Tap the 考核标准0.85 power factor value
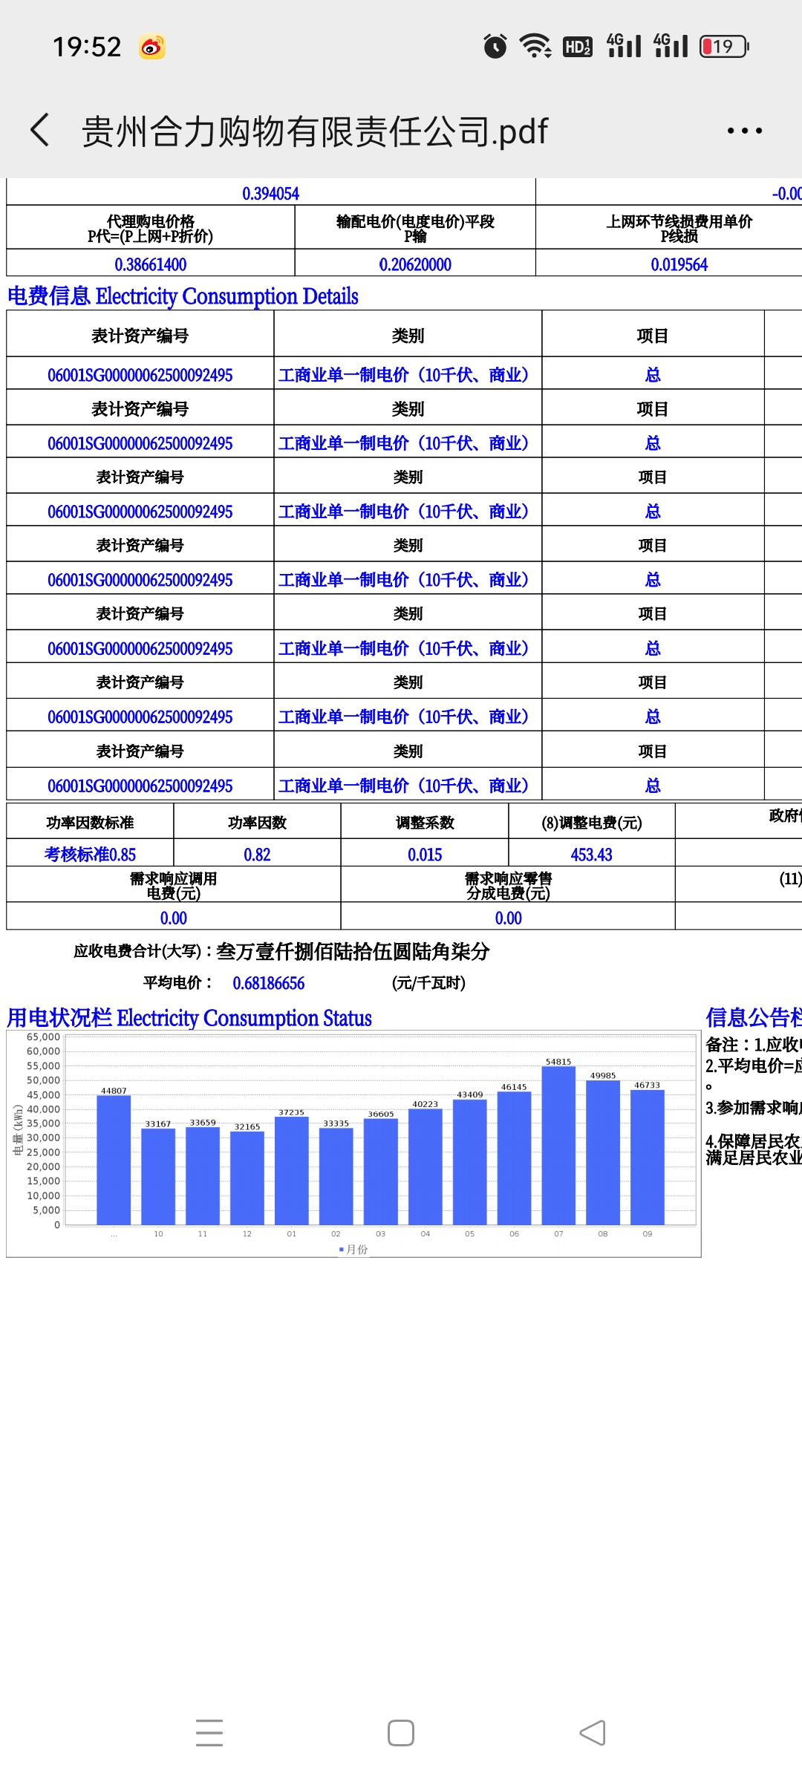The height and width of the screenshot is (1782, 802). tap(90, 855)
